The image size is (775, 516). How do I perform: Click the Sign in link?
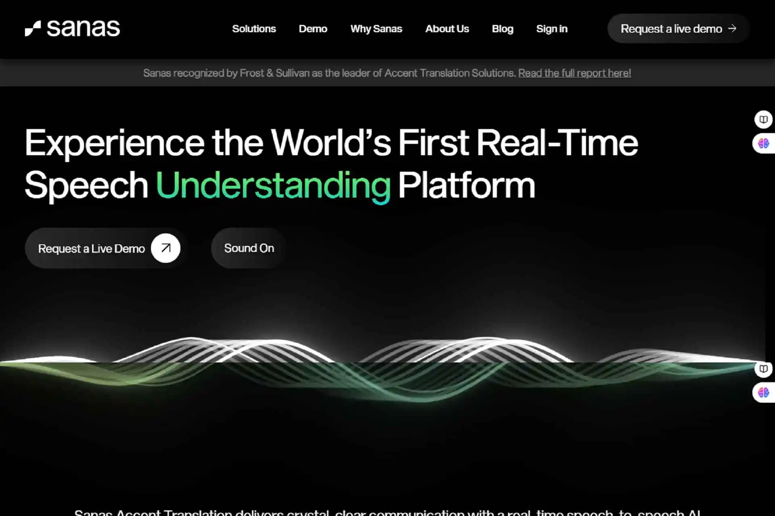[552, 29]
